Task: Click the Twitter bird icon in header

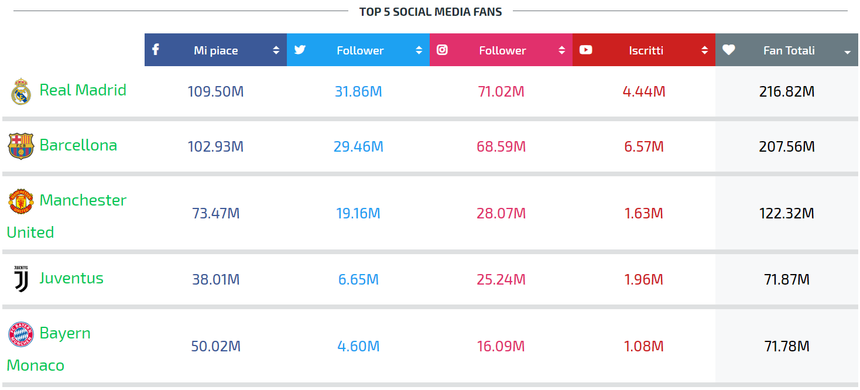Action: [x=300, y=50]
